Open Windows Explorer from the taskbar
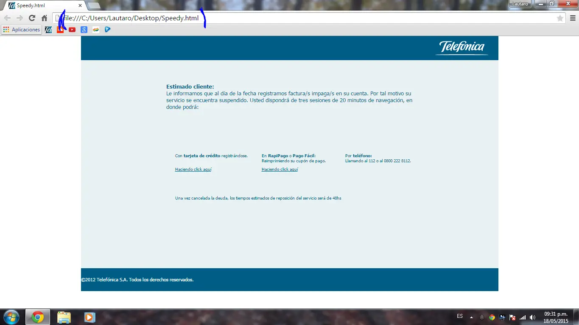This screenshot has width=579, height=325. coord(64,317)
